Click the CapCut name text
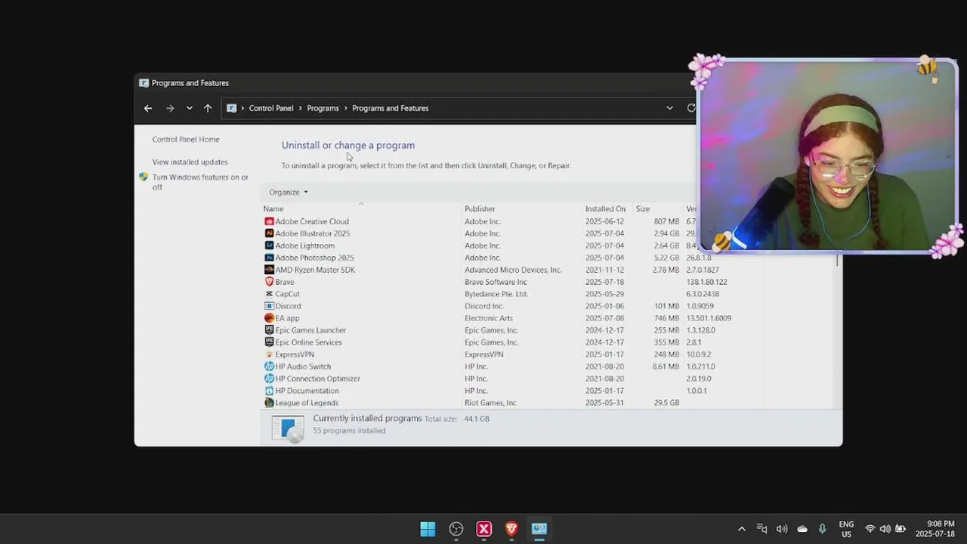The height and width of the screenshot is (544, 967). (x=287, y=294)
